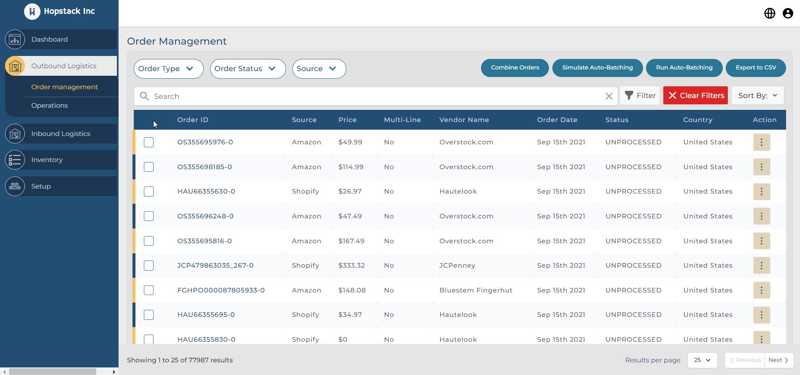The height and width of the screenshot is (375, 800).
Task: Tick the checkbox for HAU66355630-0
Action: 149,191
